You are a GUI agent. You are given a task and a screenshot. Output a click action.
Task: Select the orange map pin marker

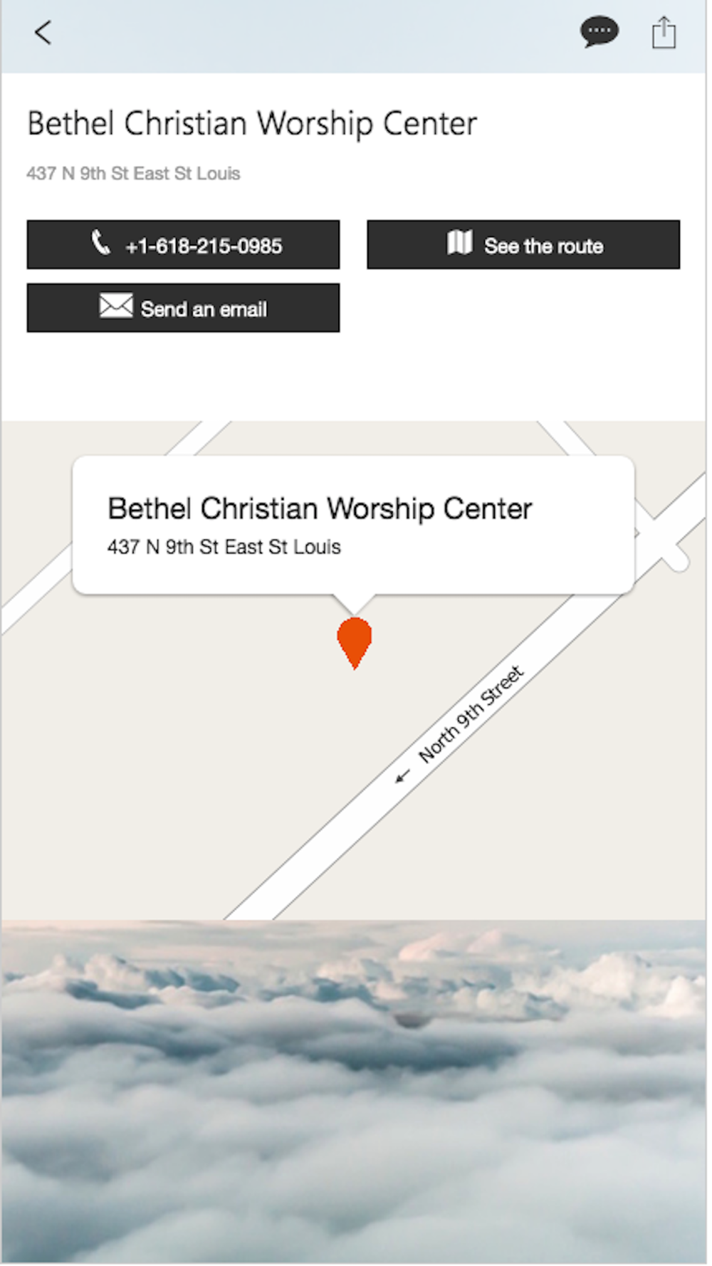[x=355, y=643]
